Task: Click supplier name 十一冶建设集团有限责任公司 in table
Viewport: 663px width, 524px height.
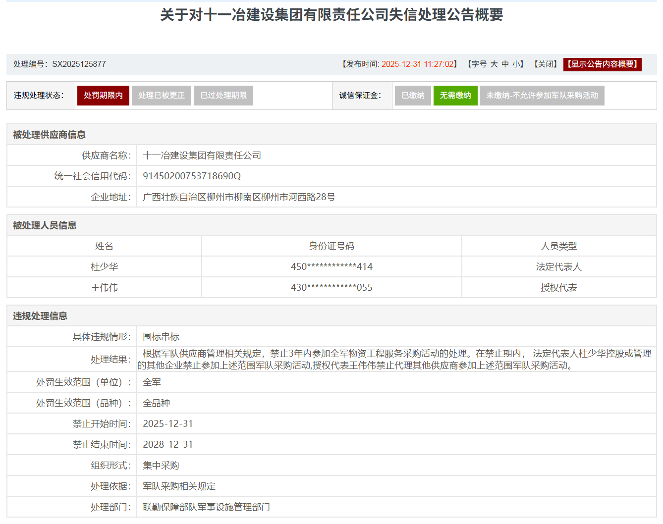Action: click(202, 156)
